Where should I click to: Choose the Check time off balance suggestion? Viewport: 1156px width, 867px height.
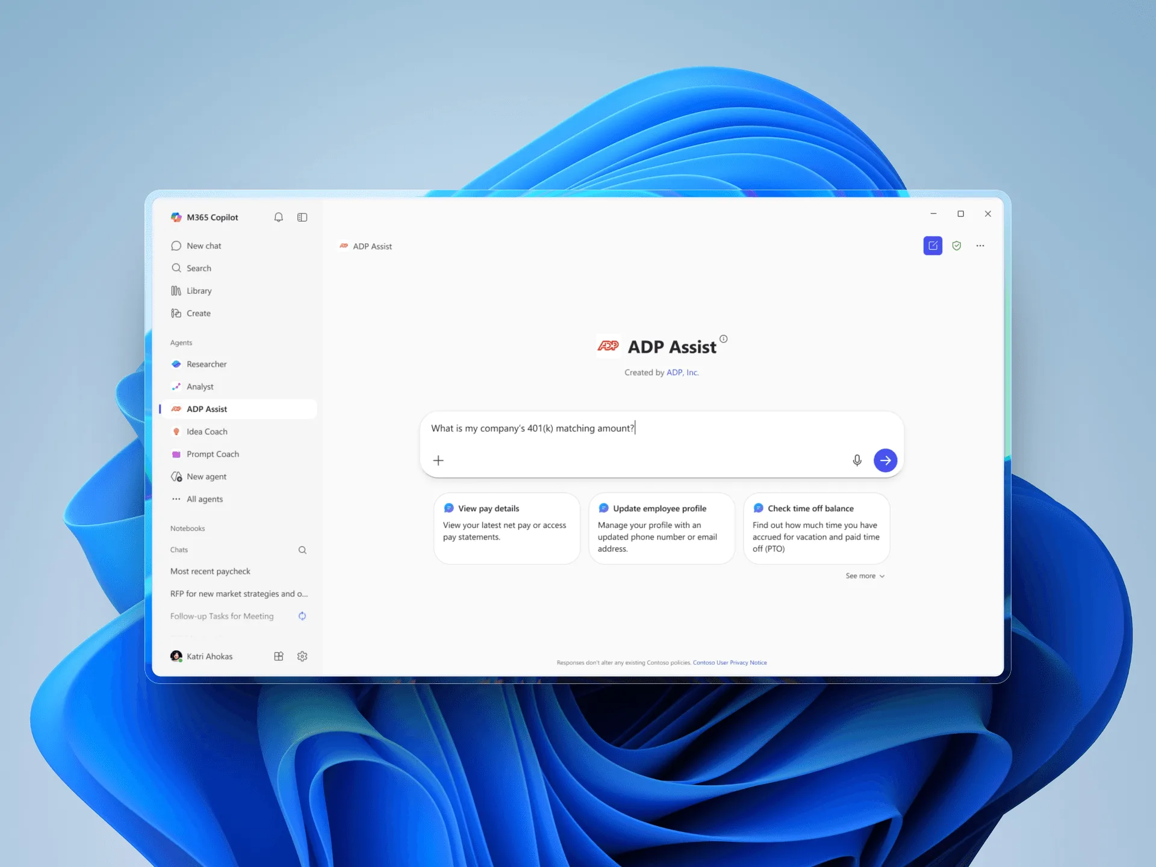pyautogui.click(x=816, y=529)
